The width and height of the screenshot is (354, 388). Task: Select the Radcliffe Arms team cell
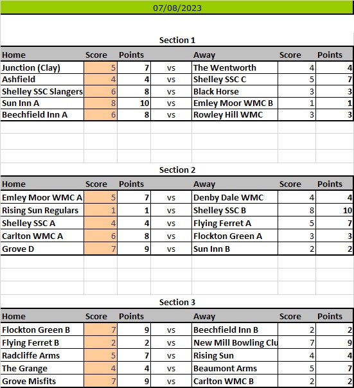pos(42,356)
